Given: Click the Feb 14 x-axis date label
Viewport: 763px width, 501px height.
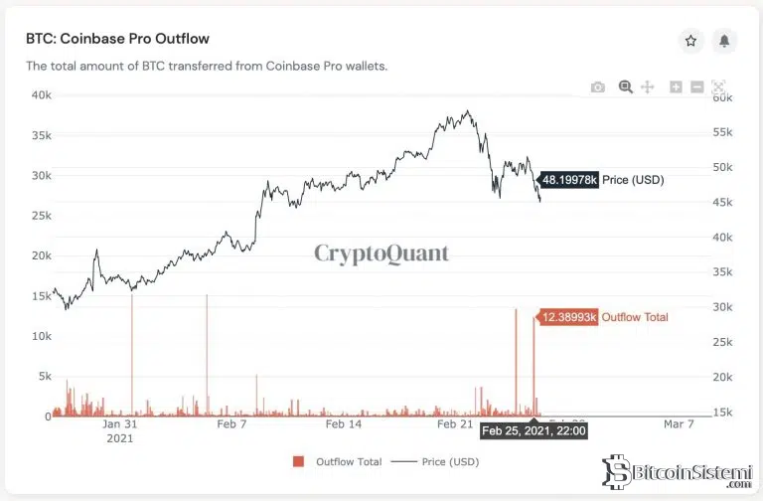Looking at the screenshot, I should (x=344, y=424).
